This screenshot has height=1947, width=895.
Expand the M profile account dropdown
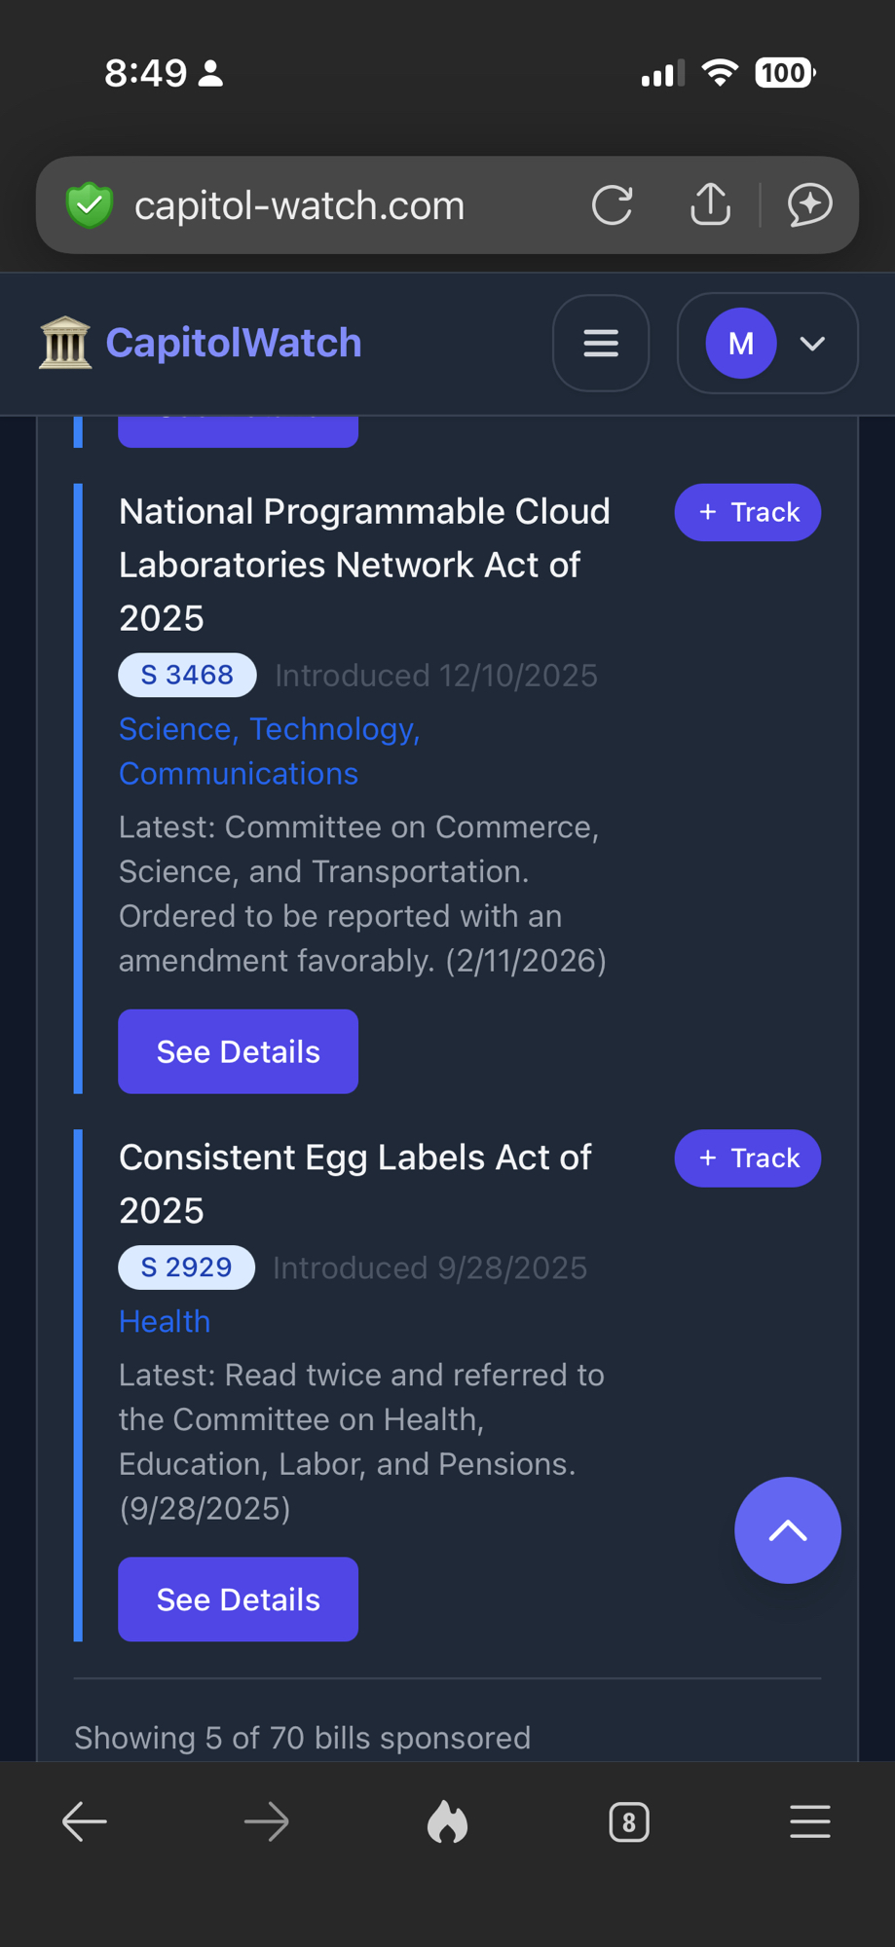tap(767, 344)
